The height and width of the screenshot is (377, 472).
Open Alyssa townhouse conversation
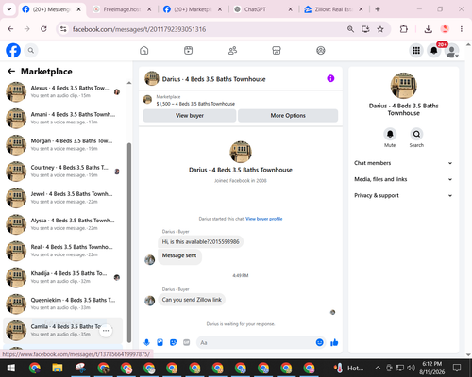pos(63,224)
